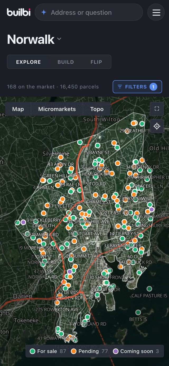Click the 5 TOD RD label
This screenshot has width=169, height=366.
point(96,184)
